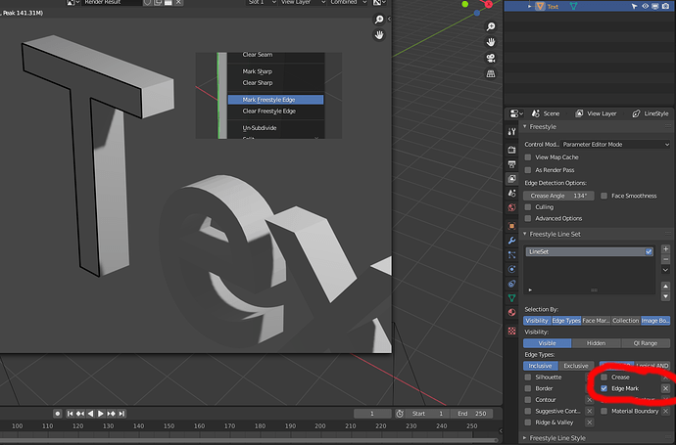Toggle the Face Smoothness checkbox
The image size is (676, 445).
coord(604,196)
